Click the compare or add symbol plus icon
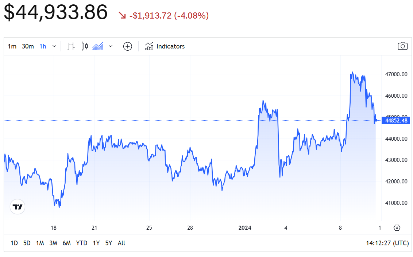The width and height of the screenshot is (413, 257). (x=127, y=46)
